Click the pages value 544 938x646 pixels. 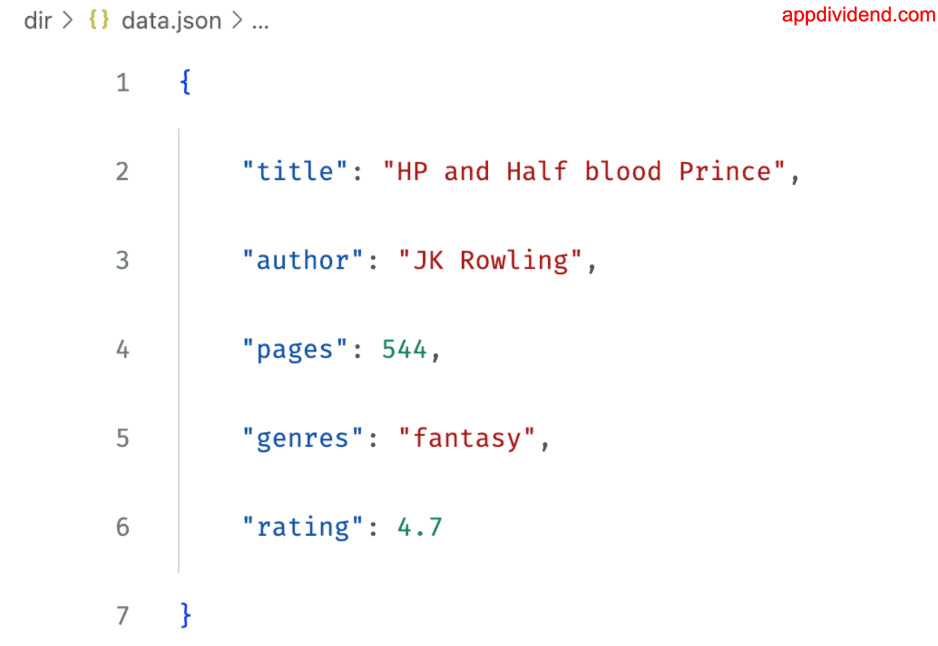click(x=404, y=349)
